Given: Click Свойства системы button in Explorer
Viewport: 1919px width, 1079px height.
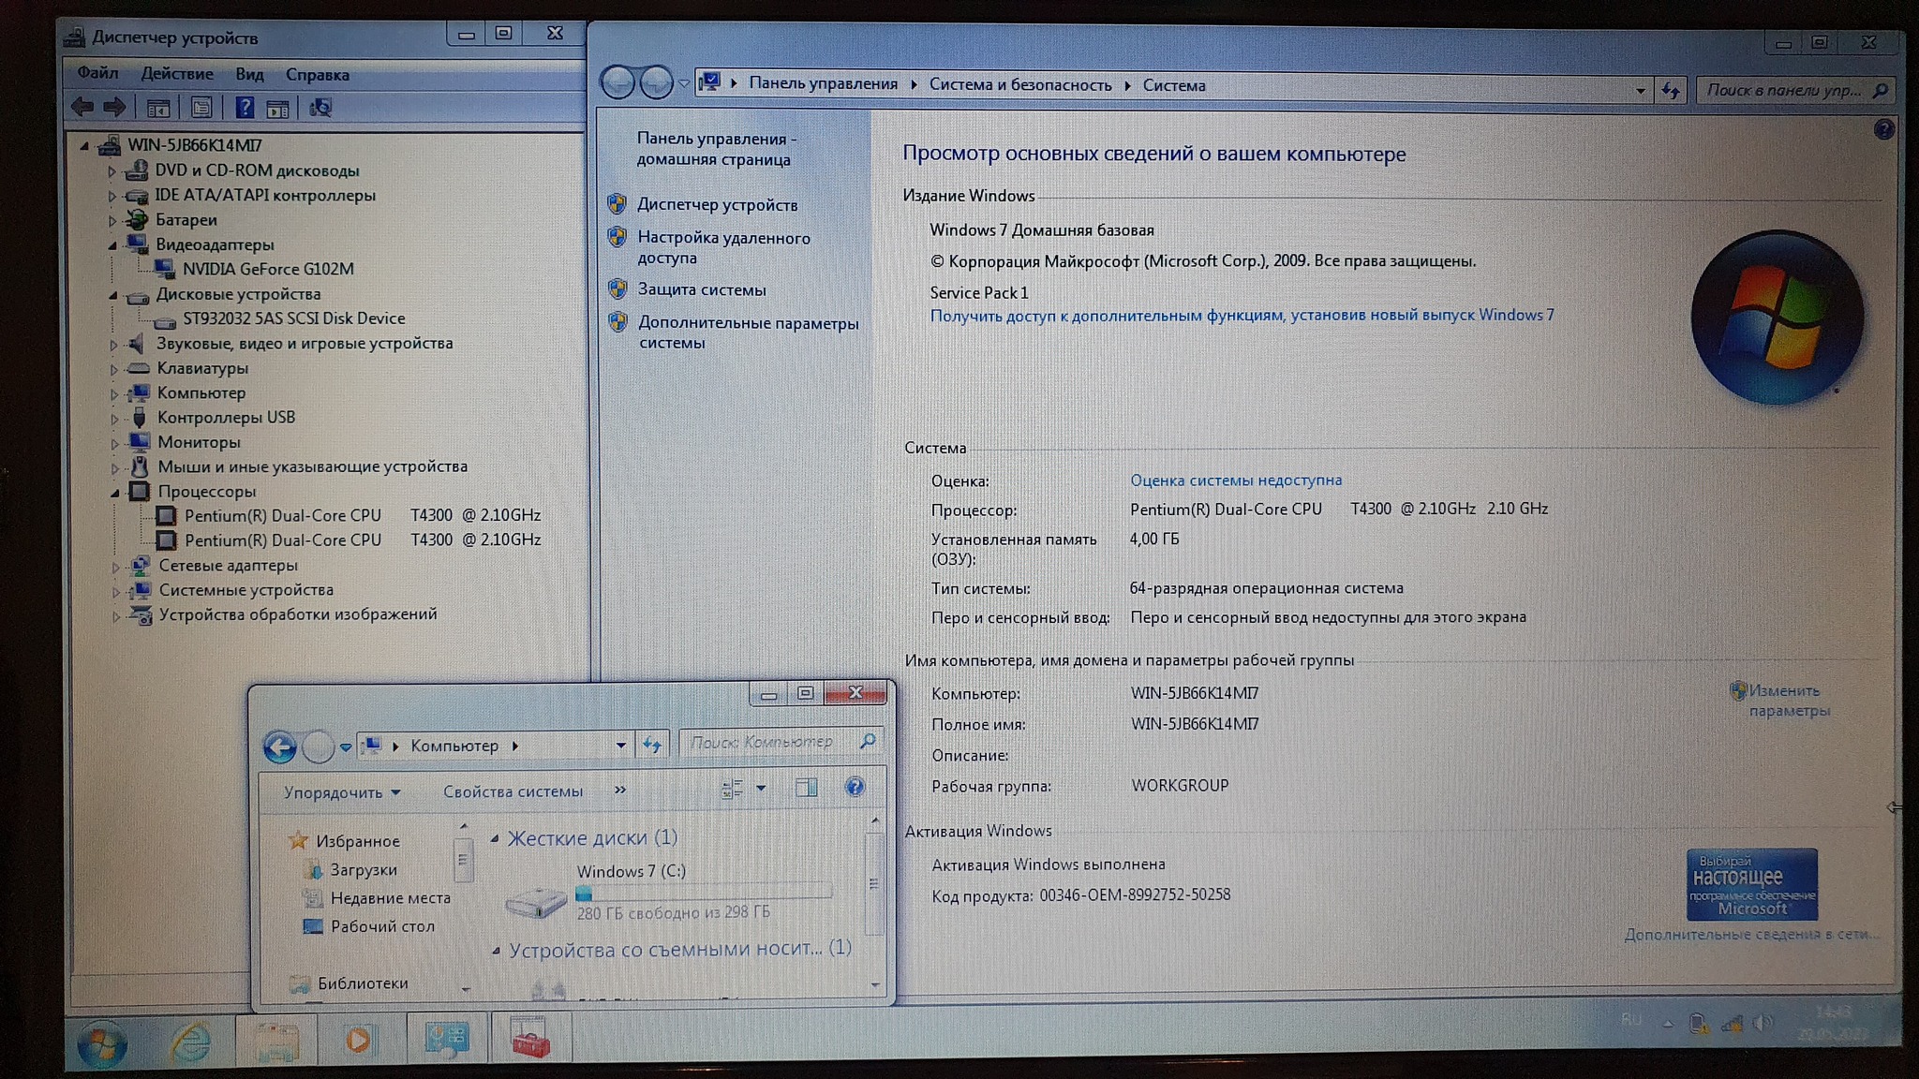Looking at the screenshot, I should click(x=513, y=791).
